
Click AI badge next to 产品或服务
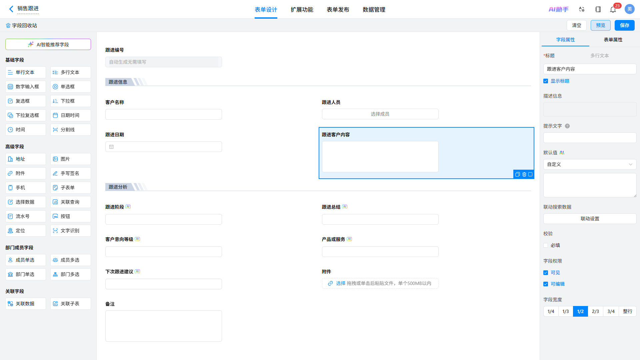coord(350,239)
